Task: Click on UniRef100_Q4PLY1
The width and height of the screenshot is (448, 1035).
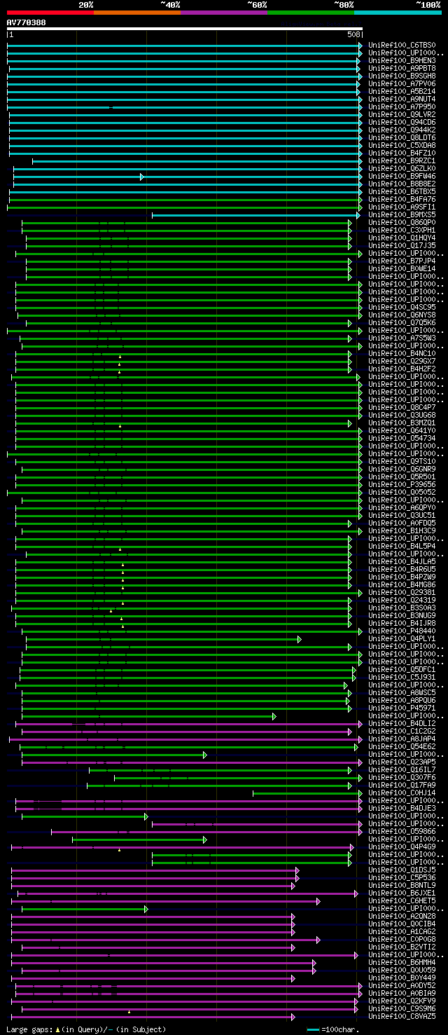Action: click(401, 639)
